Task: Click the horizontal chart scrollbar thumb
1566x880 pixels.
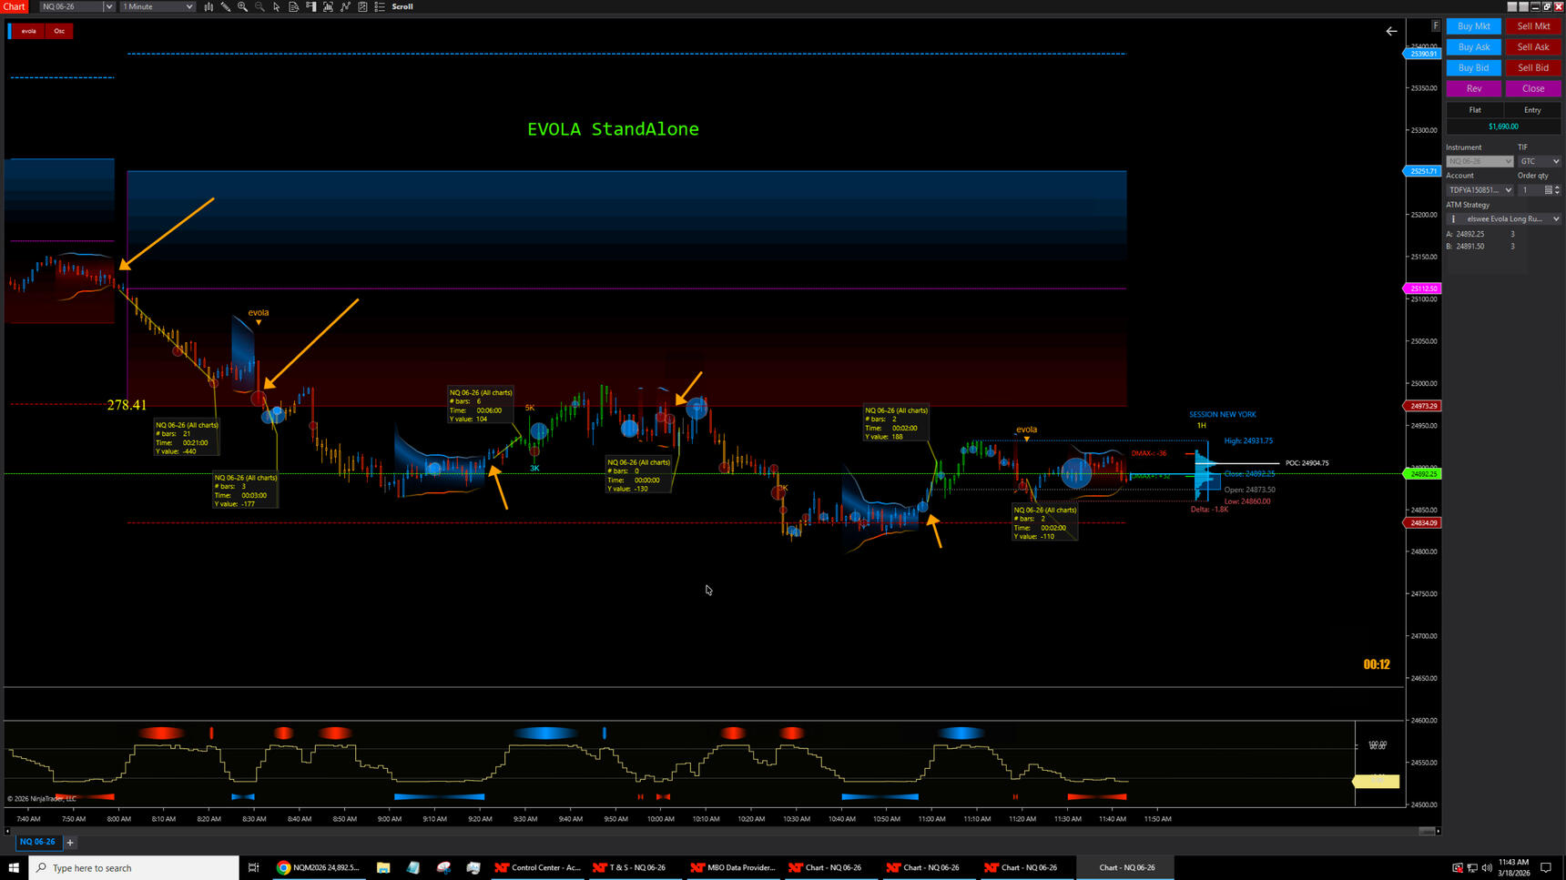Action: point(1426,831)
